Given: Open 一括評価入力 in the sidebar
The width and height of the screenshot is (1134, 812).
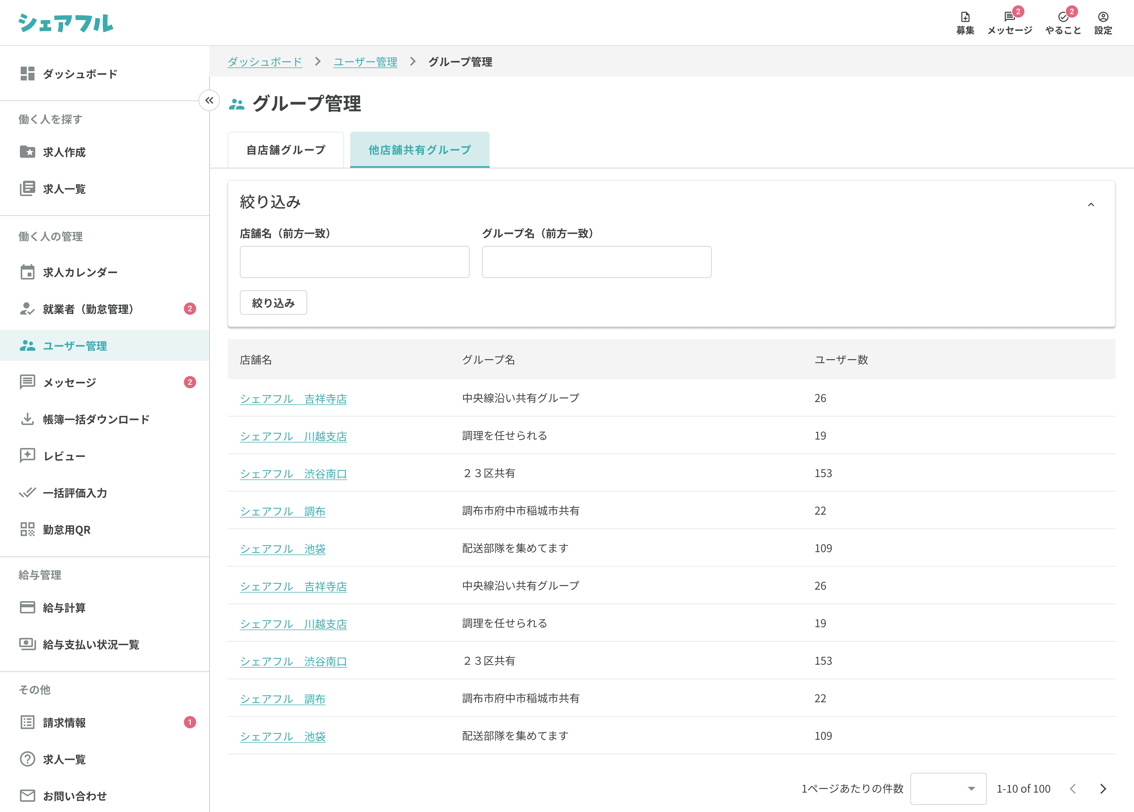Looking at the screenshot, I should [104, 492].
